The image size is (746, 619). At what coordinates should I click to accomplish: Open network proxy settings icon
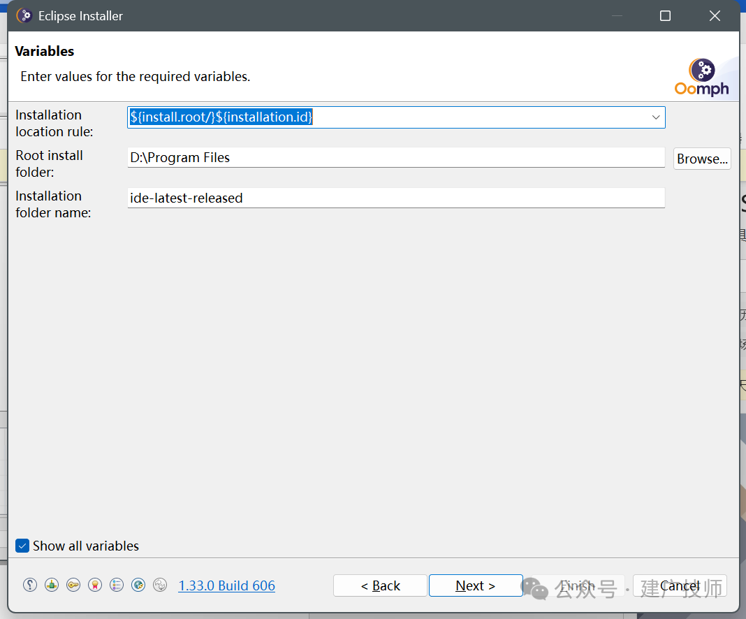tap(52, 585)
